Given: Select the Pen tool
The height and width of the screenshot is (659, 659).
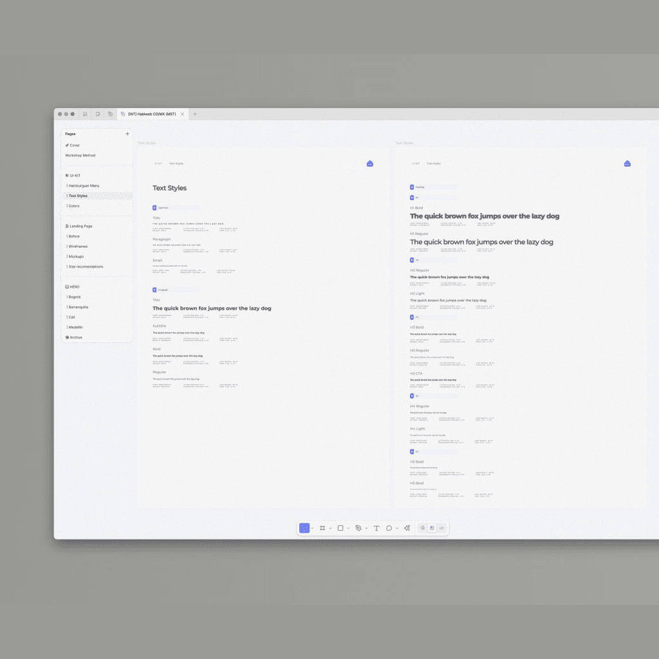Looking at the screenshot, I should tap(358, 528).
